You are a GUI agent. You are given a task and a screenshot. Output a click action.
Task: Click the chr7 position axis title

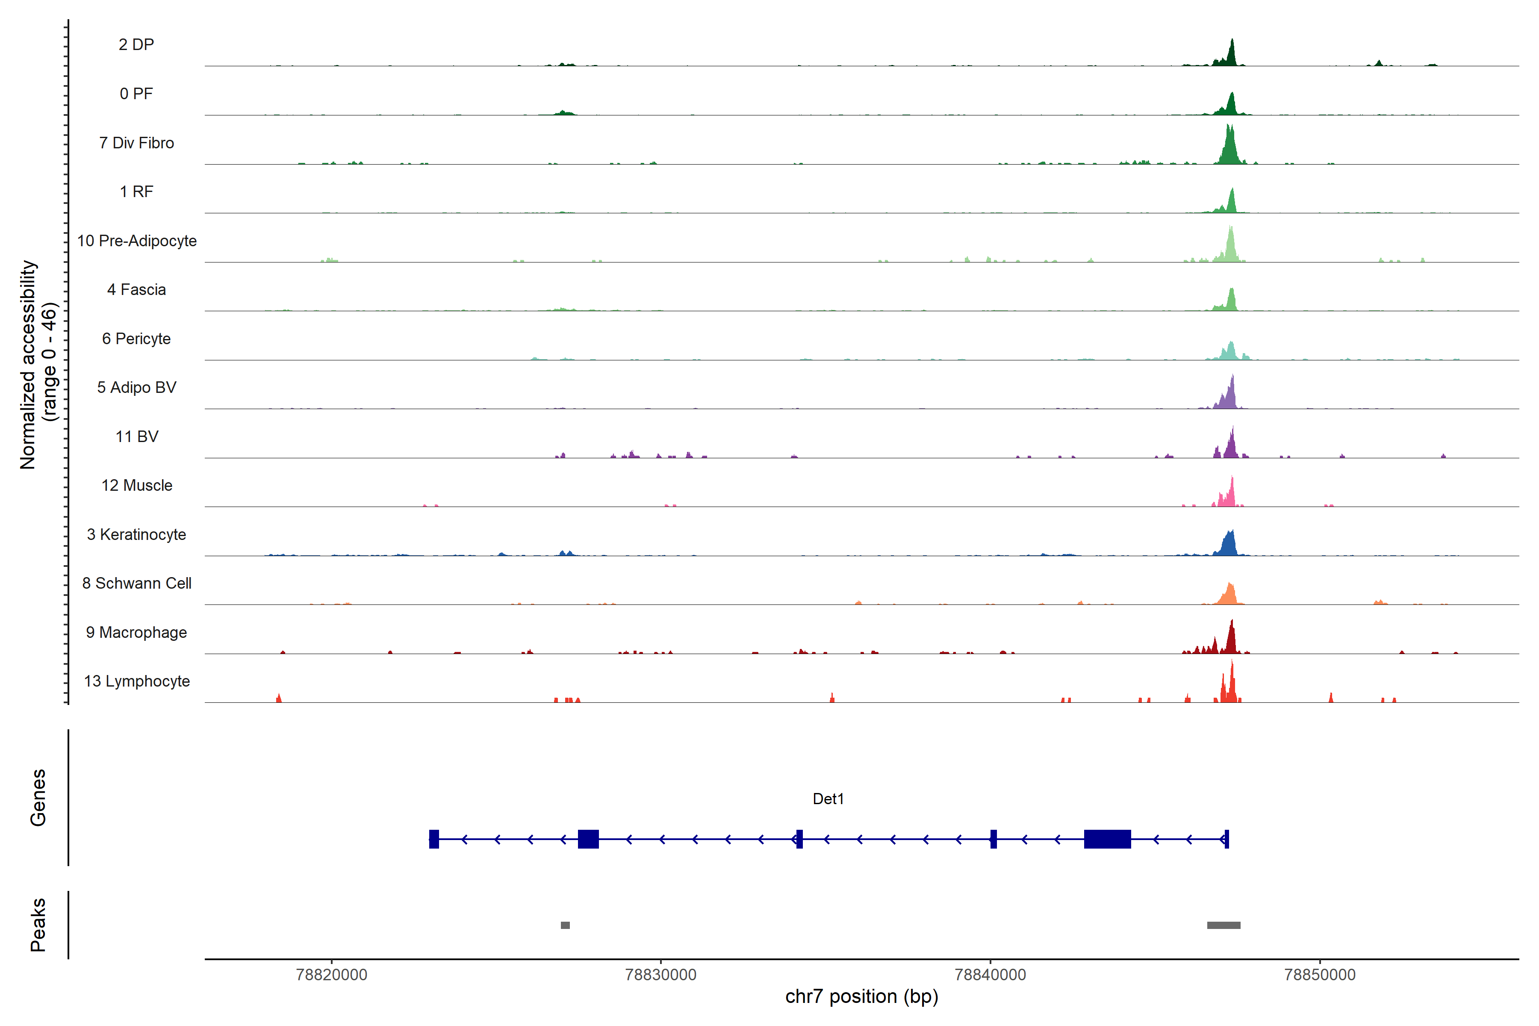click(861, 997)
